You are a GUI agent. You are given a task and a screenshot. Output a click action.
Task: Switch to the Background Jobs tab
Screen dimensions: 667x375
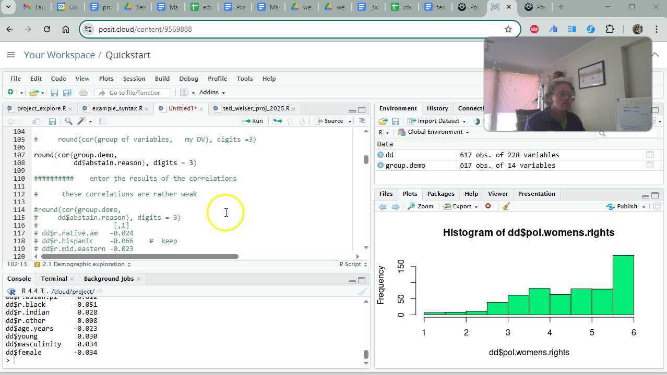point(109,279)
